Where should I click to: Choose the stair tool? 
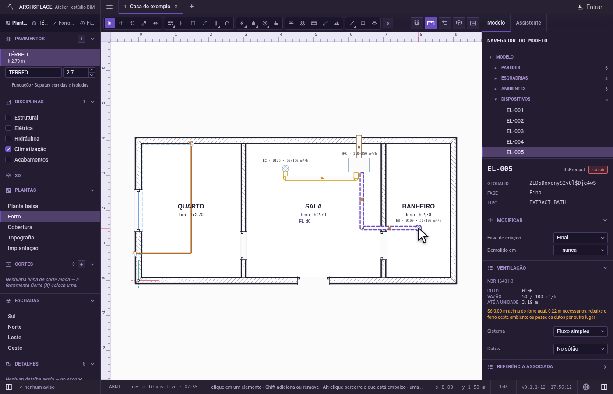point(204,23)
